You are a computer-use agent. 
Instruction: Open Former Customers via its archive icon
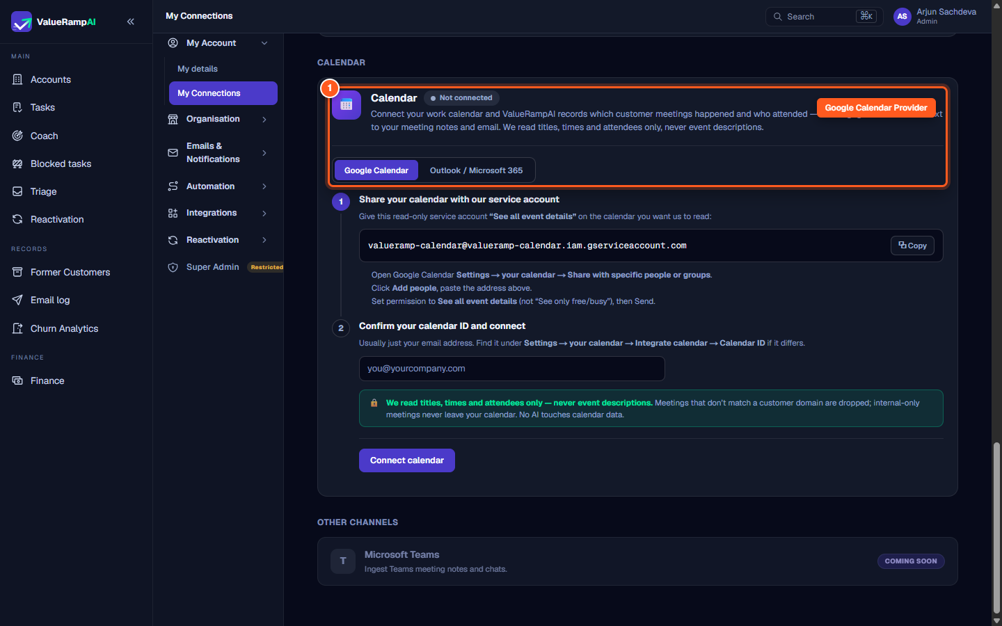coord(17,272)
